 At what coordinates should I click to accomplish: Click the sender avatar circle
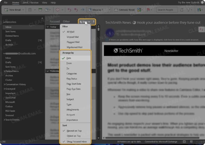pyautogui.click(x=110, y=33)
